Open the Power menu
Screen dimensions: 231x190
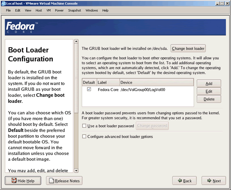coord(59,10)
